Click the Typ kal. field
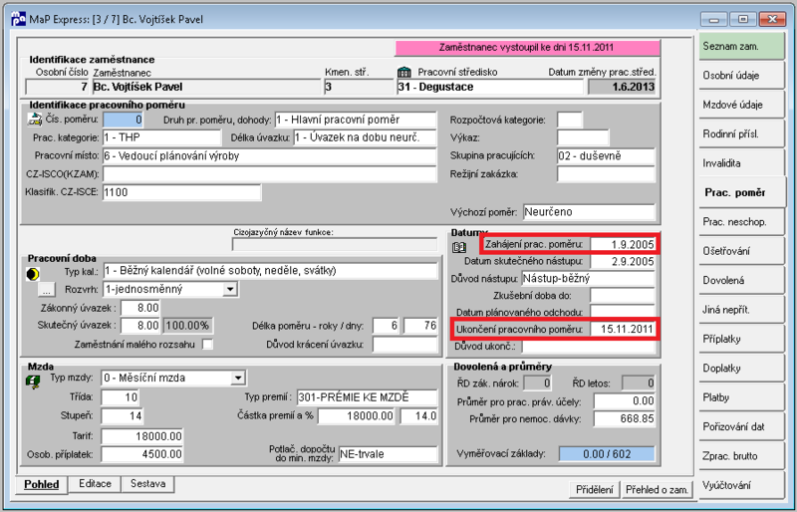The height and width of the screenshot is (512, 797). tap(270, 271)
